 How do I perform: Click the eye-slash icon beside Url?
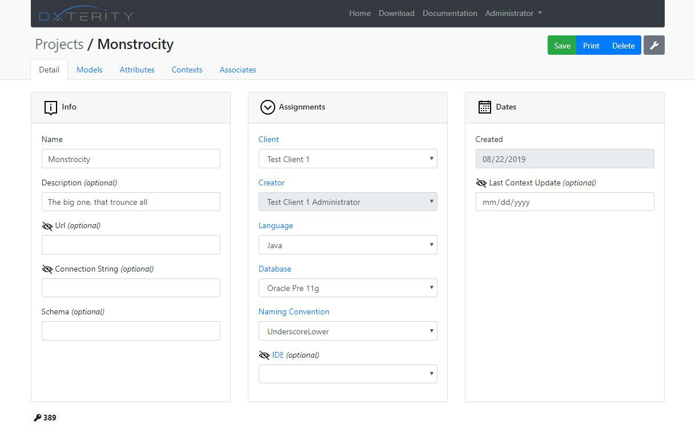click(47, 225)
